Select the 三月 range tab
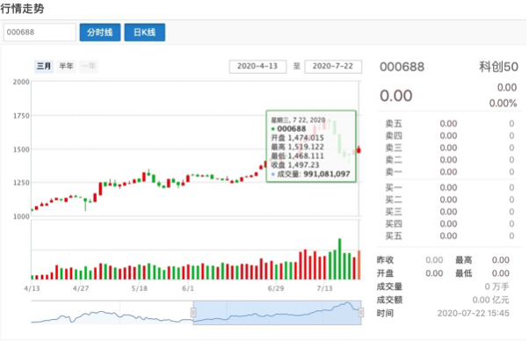Screen dimensions: 529x341 (44, 66)
